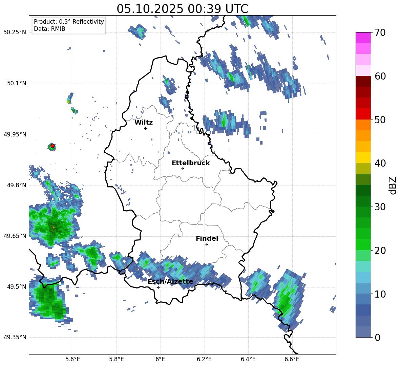Click the magenta top segment of colorbar
Image resolution: width=401 pixels, height=366 pixels.
(x=363, y=38)
